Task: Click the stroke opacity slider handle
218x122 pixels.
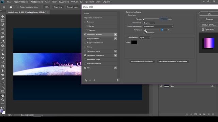Action: [x=145, y=30]
